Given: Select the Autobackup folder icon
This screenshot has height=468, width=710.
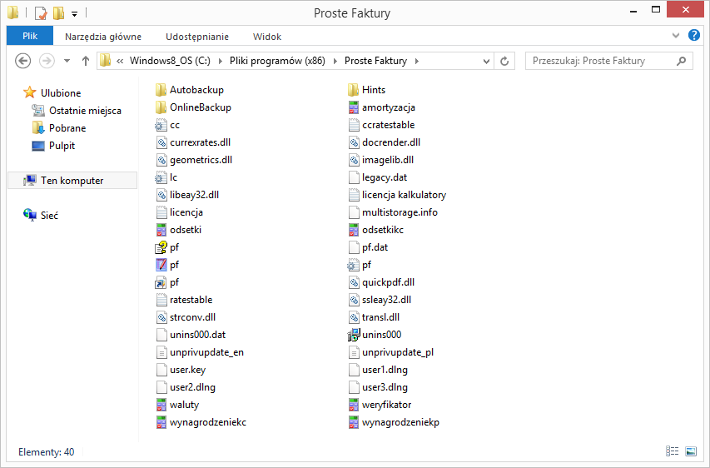Looking at the screenshot, I should tap(161, 90).
